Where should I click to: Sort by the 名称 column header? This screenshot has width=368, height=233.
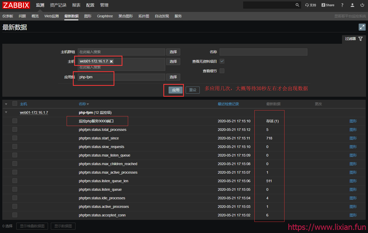[x=84, y=104]
